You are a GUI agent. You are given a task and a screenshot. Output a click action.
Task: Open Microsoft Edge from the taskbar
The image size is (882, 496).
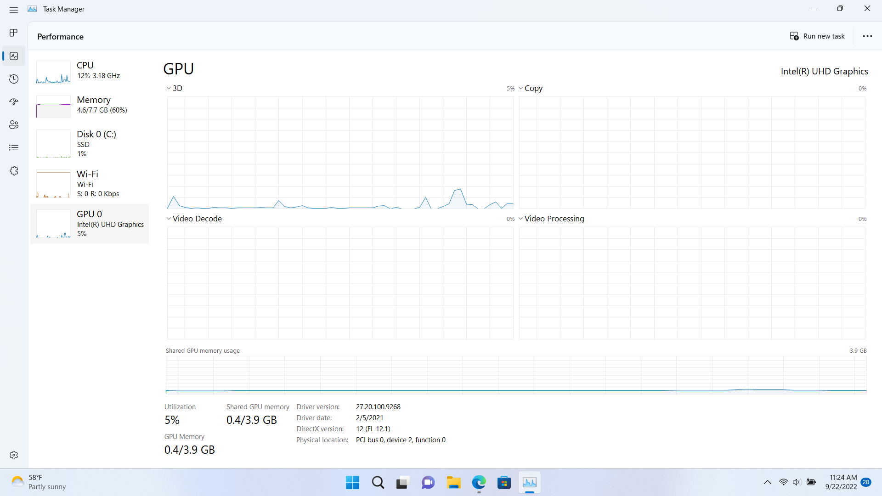point(479,483)
